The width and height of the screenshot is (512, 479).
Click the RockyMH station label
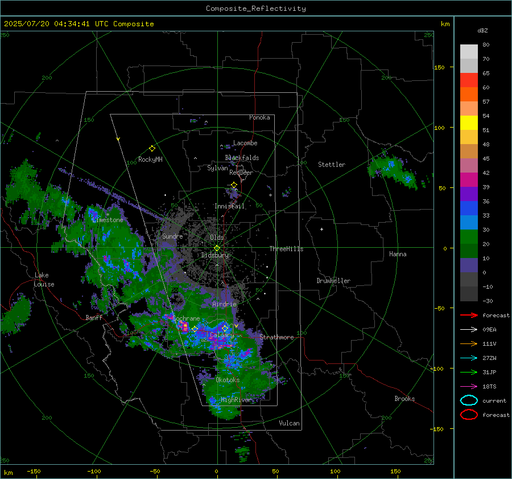click(150, 159)
